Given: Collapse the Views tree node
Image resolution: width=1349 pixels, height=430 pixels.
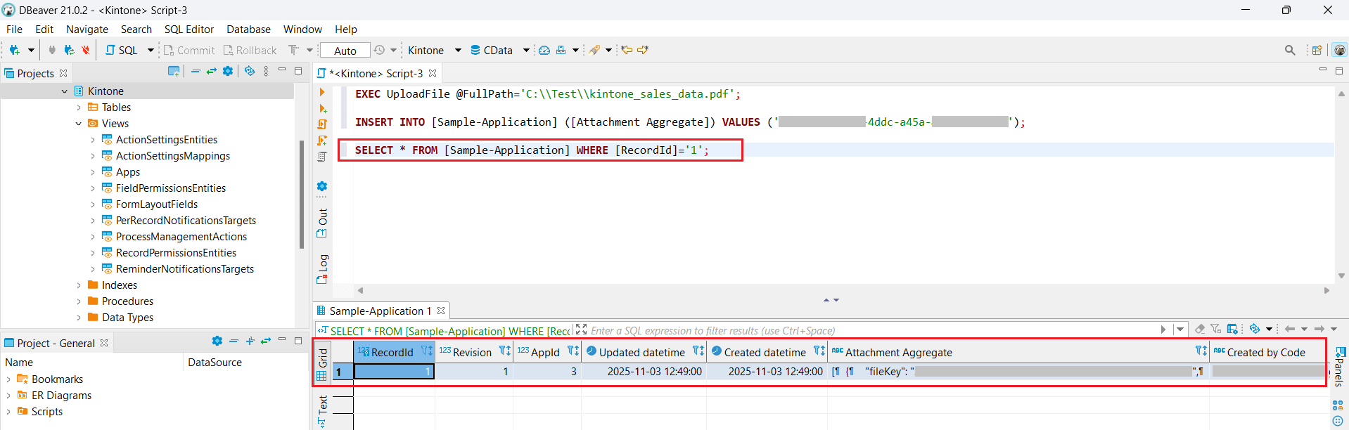Looking at the screenshot, I should pos(79,124).
